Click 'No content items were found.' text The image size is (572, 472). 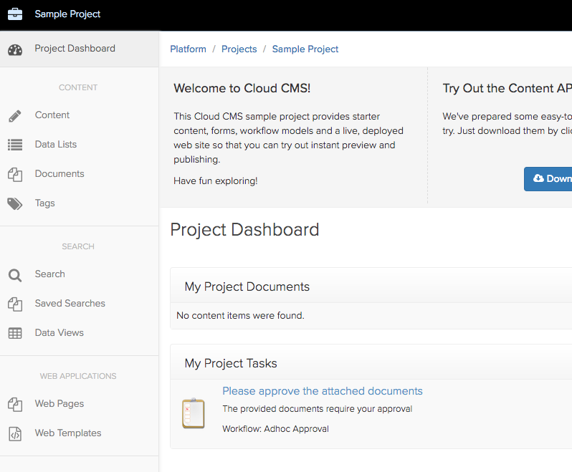tap(240, 316)
